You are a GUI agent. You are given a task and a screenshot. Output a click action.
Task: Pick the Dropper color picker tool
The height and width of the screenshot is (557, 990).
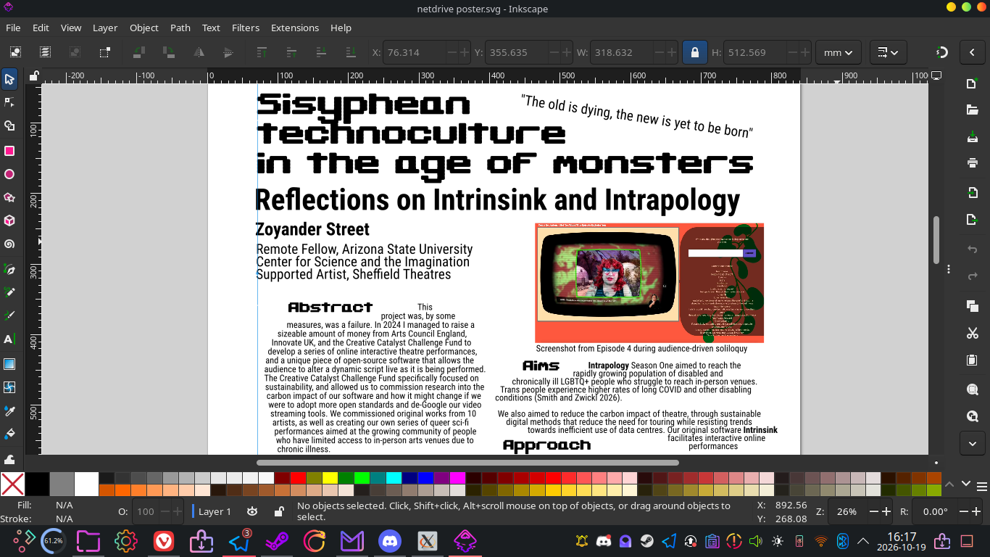pos(9,411)
